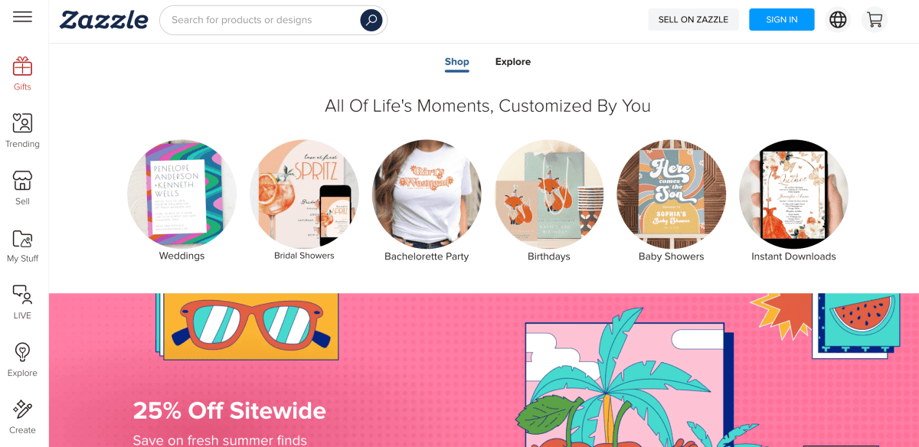919x447 pixels.
Task: Click the SELL ON ZAZZLE button
Action: tap(693, 20)
